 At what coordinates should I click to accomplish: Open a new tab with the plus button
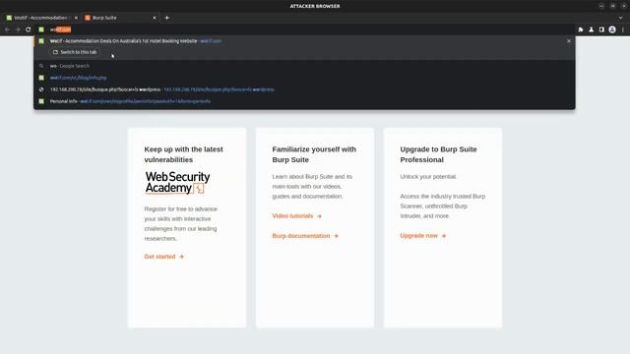166,18
